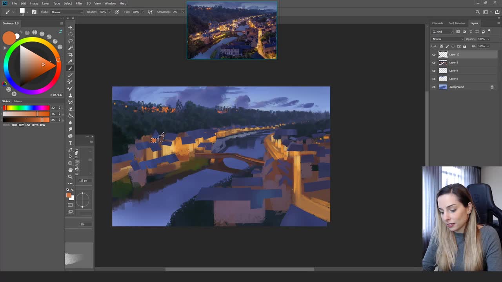Open the adjustment layer filter in Layers panel
The width and height of the screenshot is (502, 282).
pyautogui.click(x=464, y=31)
